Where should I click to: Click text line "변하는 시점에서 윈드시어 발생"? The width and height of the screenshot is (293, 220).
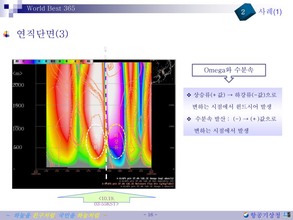232,107
